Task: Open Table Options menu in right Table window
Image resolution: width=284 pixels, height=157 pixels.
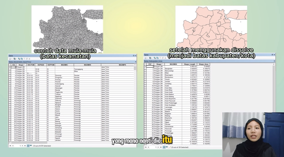Action: (146, 58)
